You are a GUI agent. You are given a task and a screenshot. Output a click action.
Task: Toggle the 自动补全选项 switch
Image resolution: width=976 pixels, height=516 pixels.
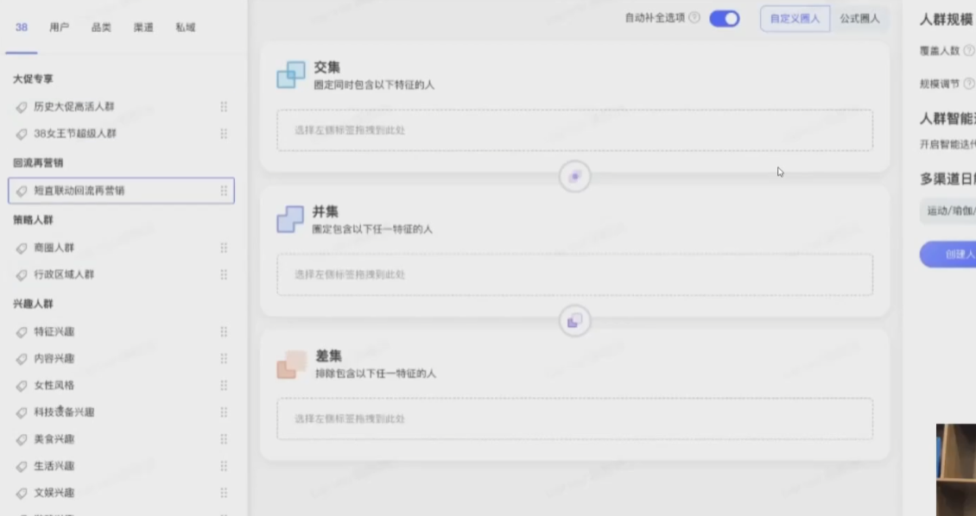pos(724,18)
